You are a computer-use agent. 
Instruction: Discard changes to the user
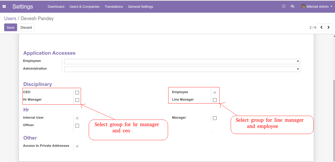(x=26, y=27)
